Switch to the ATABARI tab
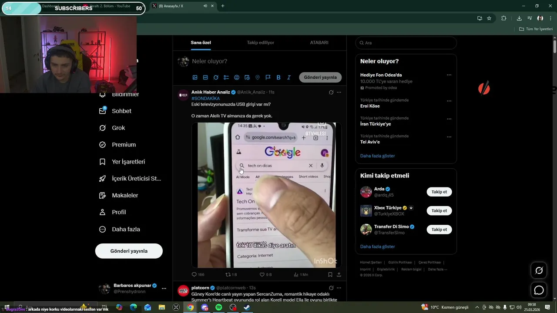The image size is (557, 313). click(x=319, y=43)
